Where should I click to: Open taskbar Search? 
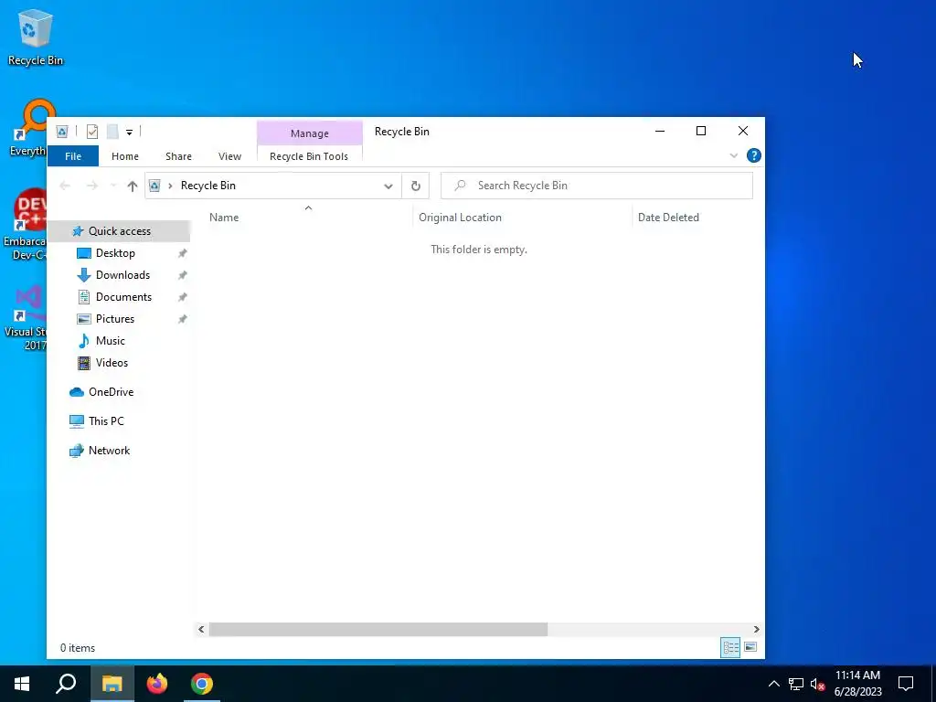[66, 684]
